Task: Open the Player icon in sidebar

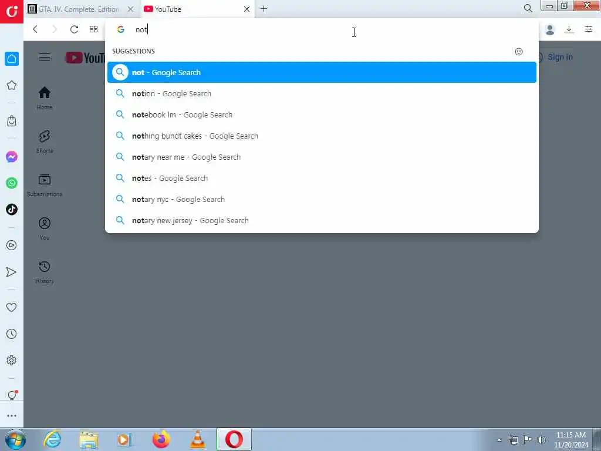Action: pos(12,245)
